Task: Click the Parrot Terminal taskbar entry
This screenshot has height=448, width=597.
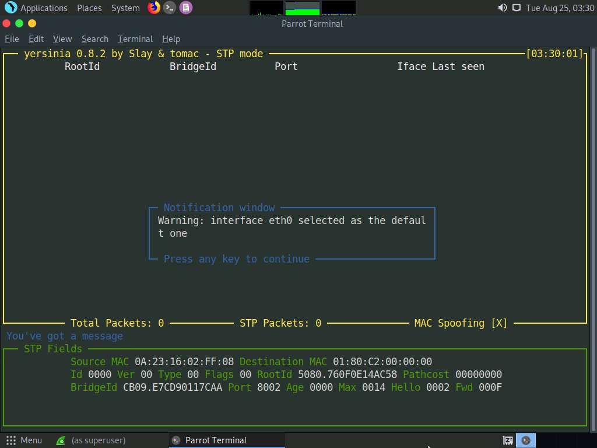Action: [x=227, y=440]
